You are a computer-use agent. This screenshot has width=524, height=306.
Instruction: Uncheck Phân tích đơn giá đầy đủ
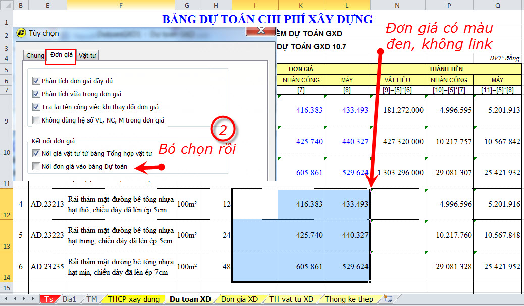point(36,81)
